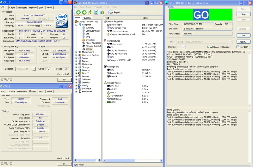Click the Motherboard icon in tree
This screenshot has height=167, width=253.
80,52
